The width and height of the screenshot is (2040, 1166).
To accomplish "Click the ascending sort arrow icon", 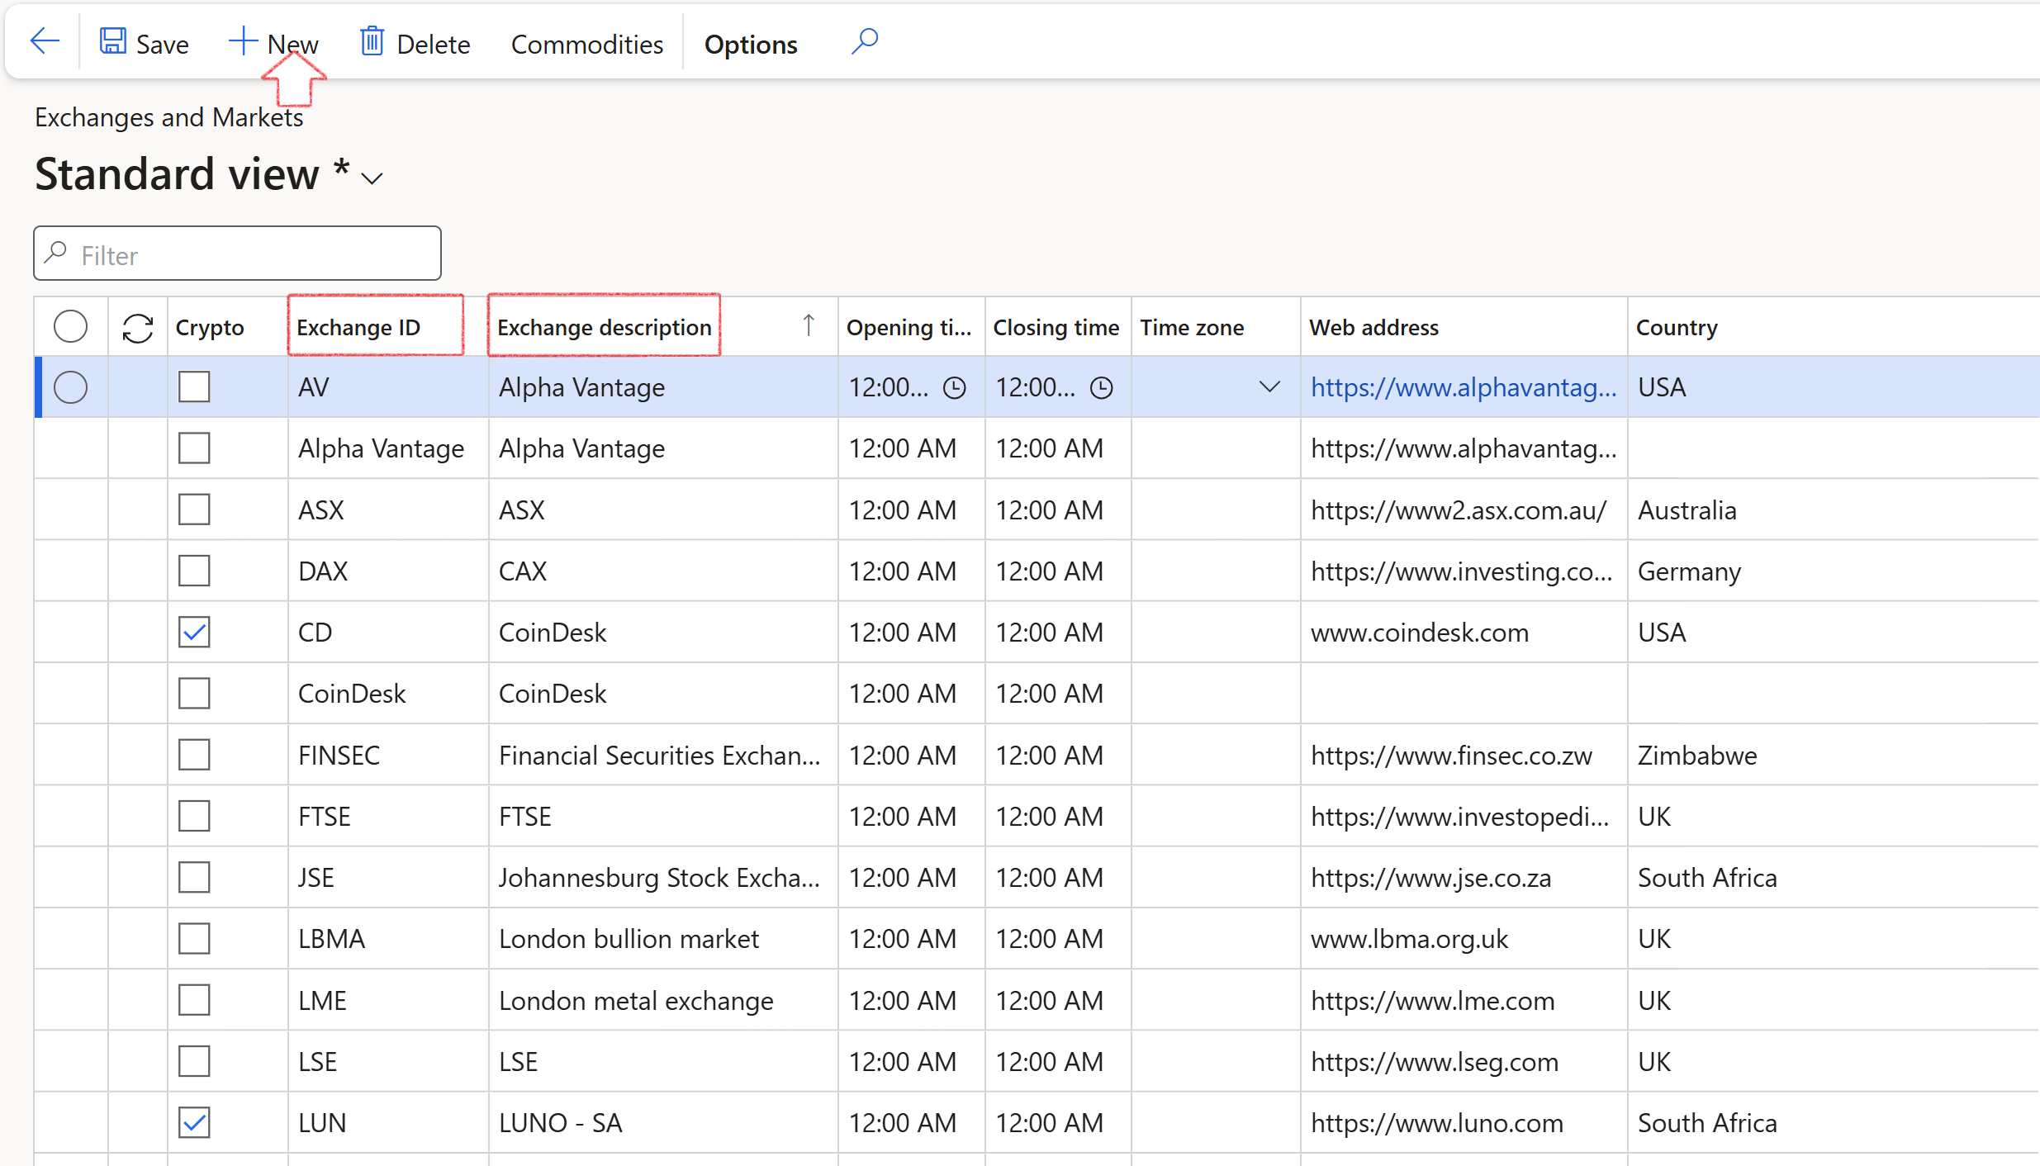I will pos(809,325).
